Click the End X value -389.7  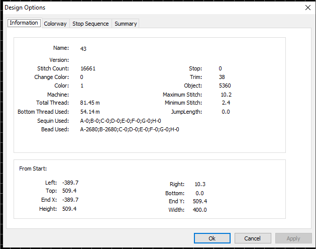point(70,200)
